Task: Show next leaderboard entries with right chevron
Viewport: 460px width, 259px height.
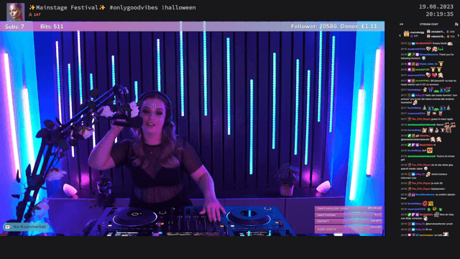Action: pos(458,35)
